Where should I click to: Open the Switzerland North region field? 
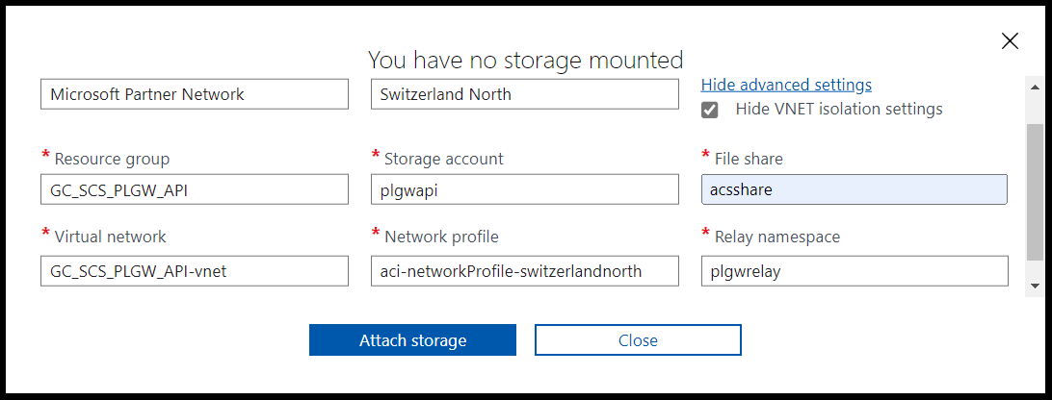(525, 94)
